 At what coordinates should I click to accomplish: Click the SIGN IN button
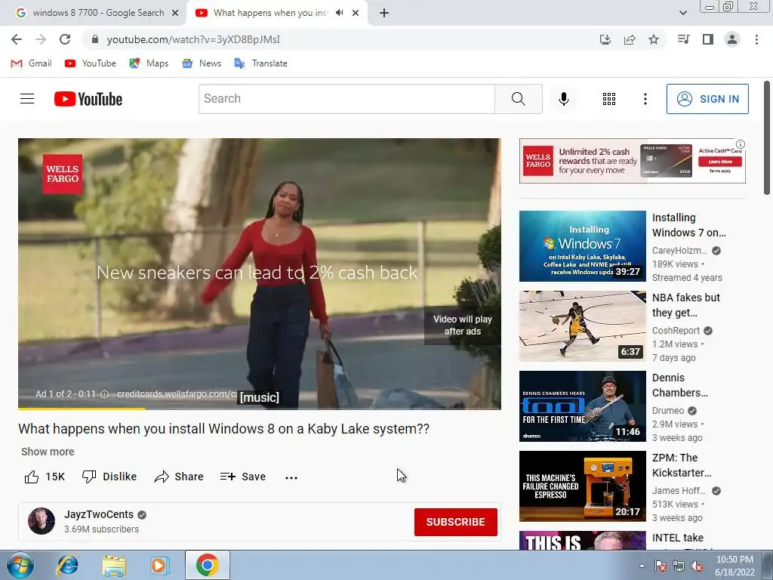[707, 99]
